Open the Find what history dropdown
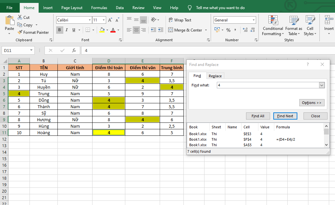Viewport: 335px width, 205px height. 322,85
